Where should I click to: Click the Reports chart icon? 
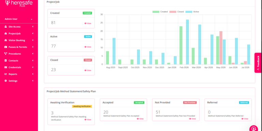[6, 74]
